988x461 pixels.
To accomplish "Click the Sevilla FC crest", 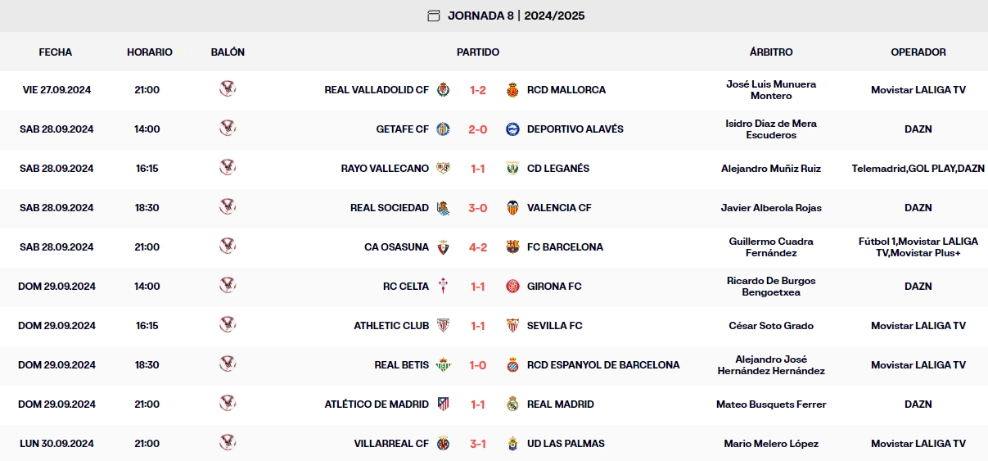I will [x=513, y=326].
